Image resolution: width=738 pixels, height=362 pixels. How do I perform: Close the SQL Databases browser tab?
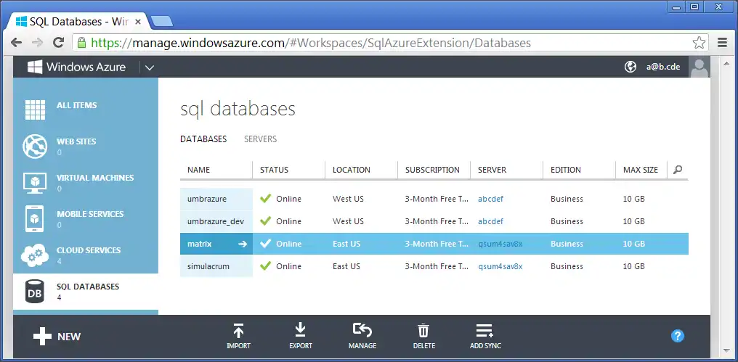pos(138,22)
